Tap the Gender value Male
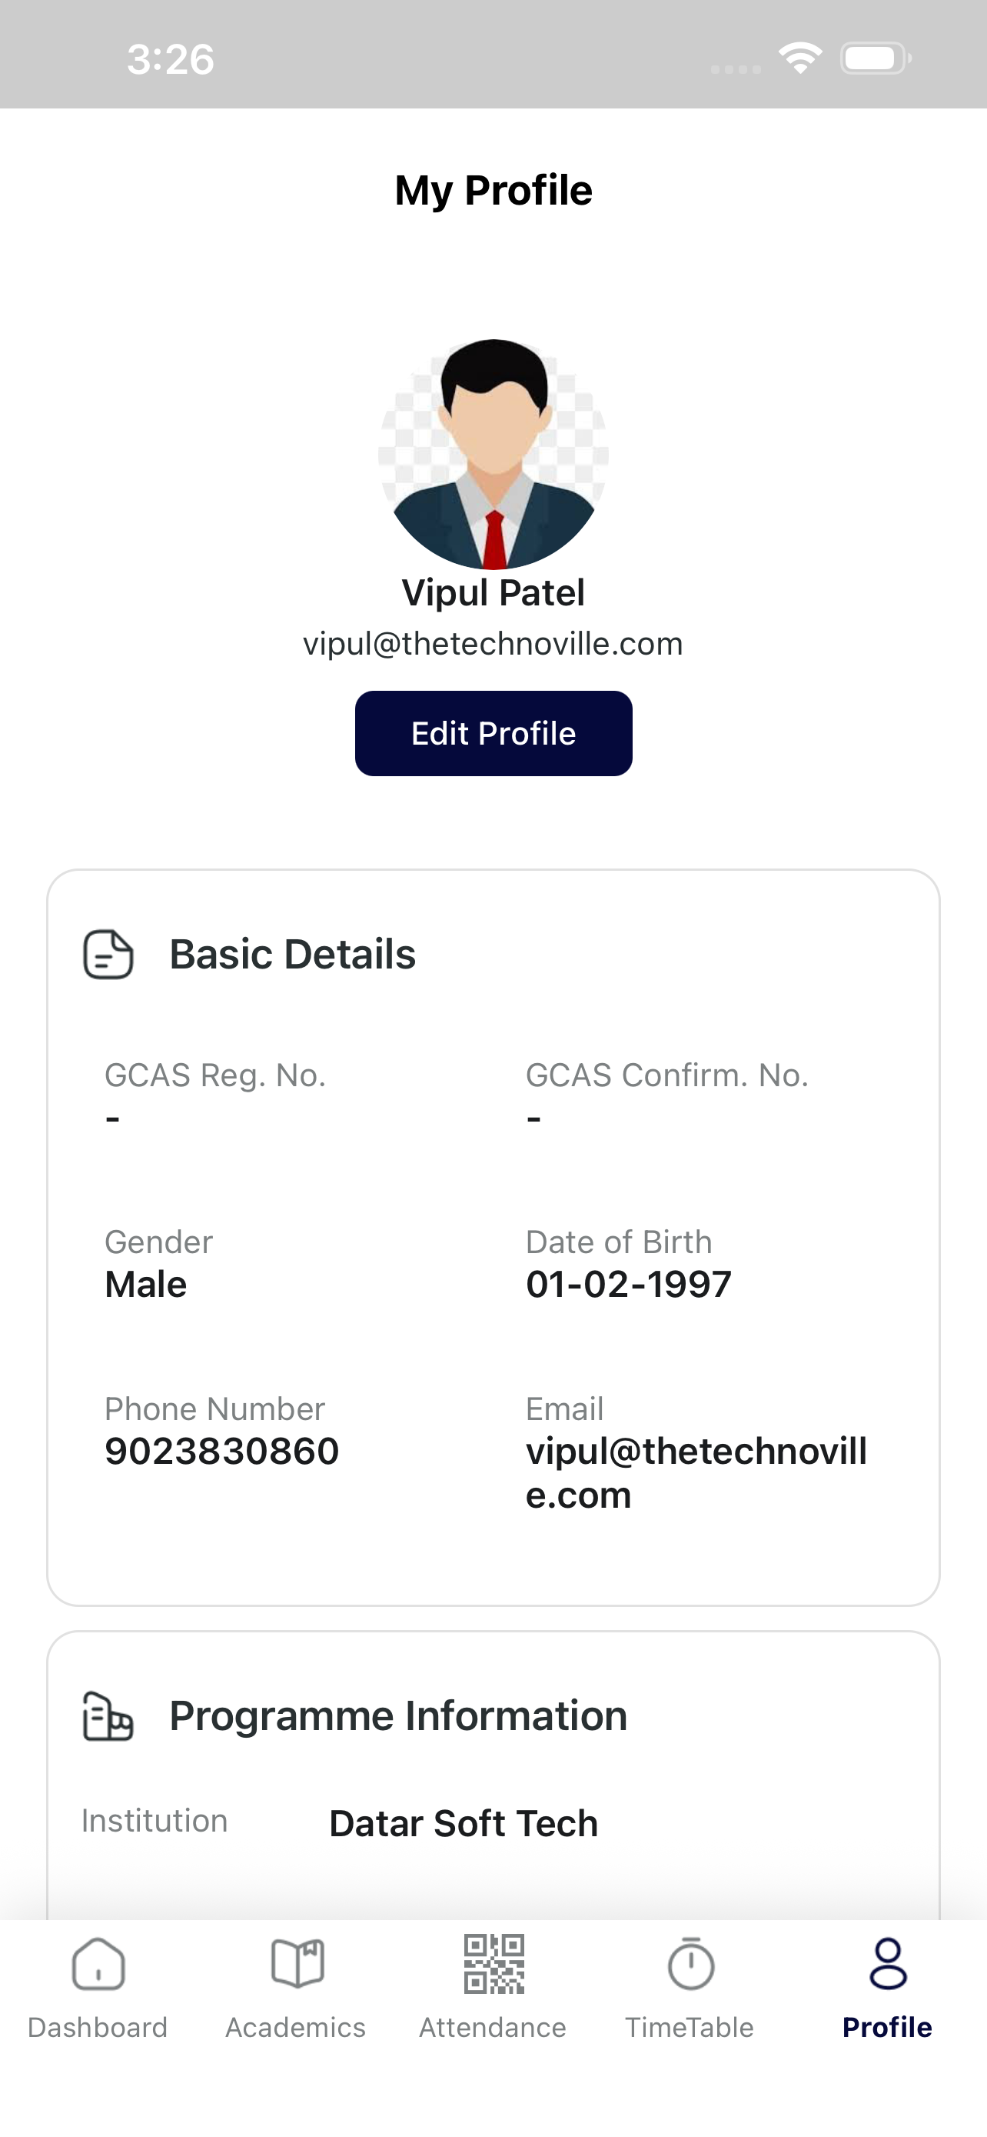Viewport: 987px width, 2137px height. [x=146, y=1284]
